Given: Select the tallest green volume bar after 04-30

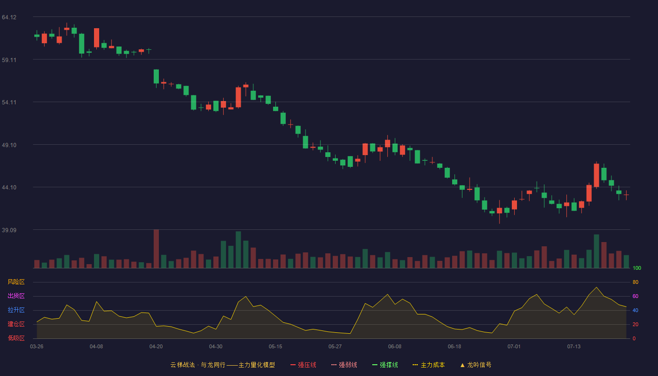Looking at the screenshot, I should (238, 250).
